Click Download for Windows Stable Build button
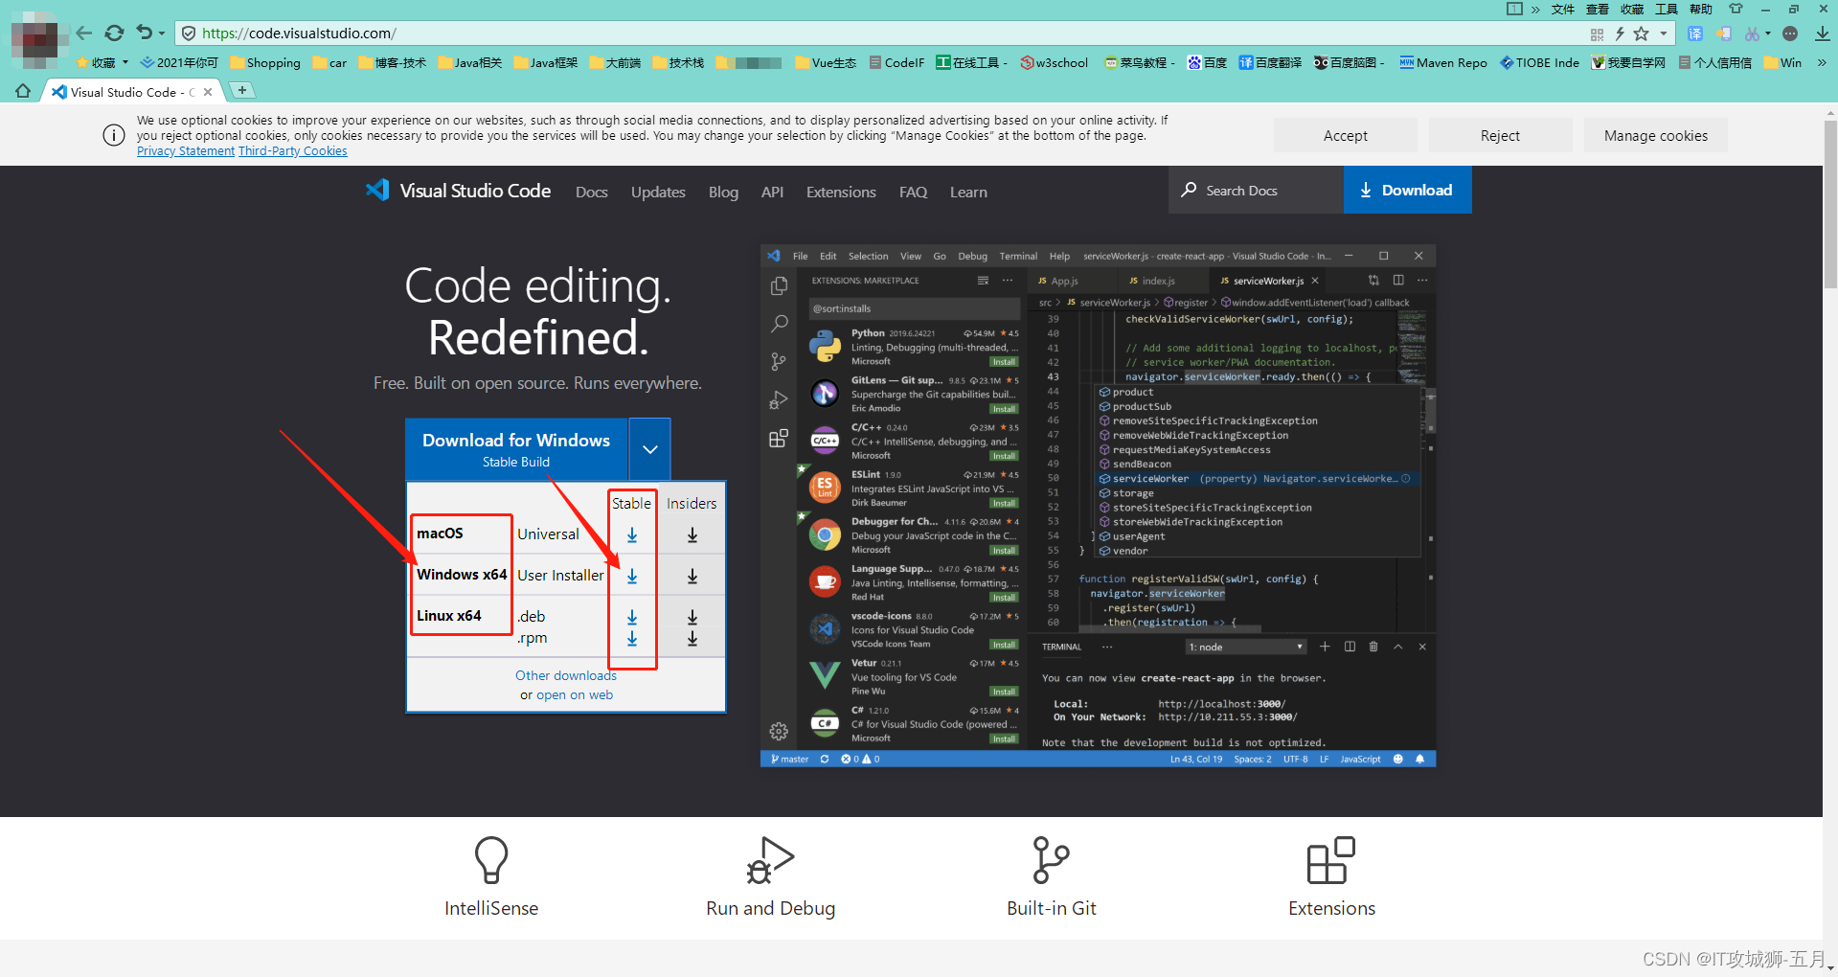The width and height of the screenshot is (1838, 977). pos(516,449)
